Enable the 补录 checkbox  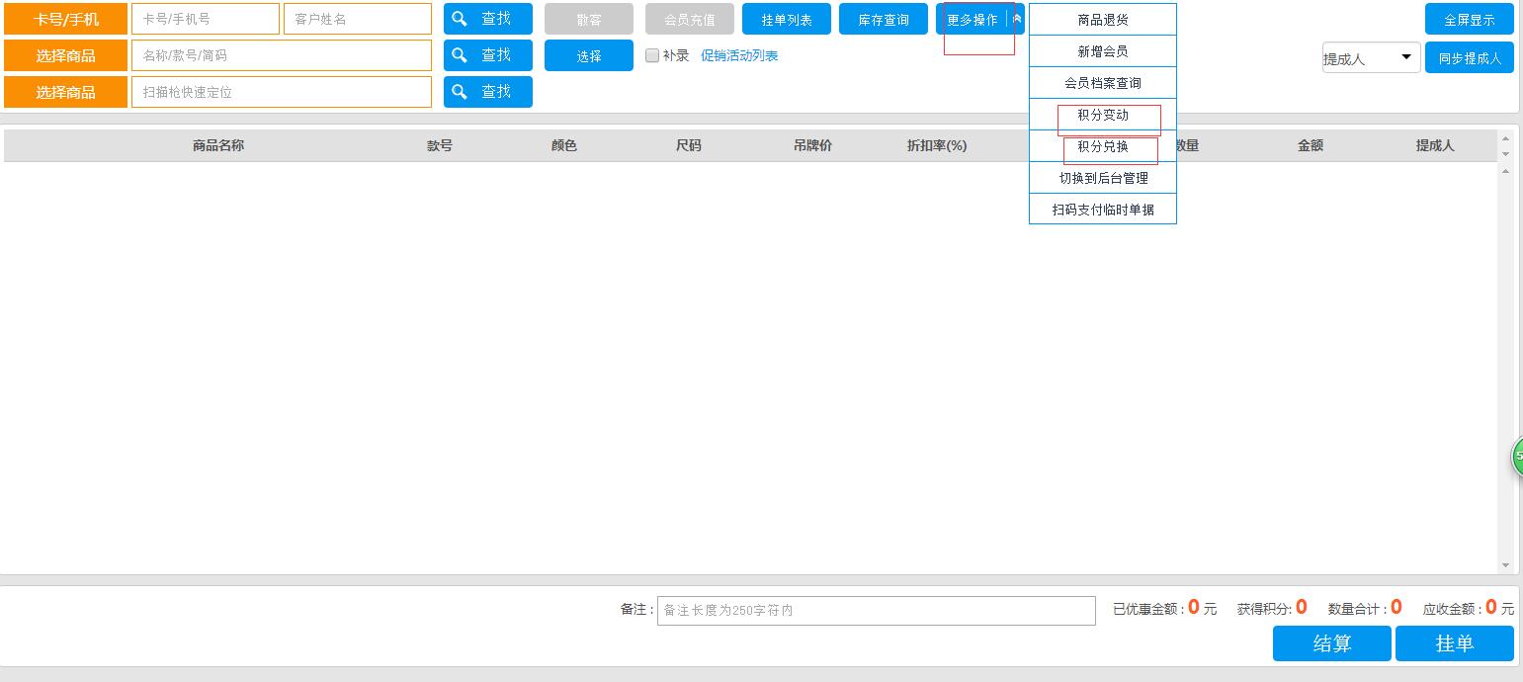(x=652, y=55)
